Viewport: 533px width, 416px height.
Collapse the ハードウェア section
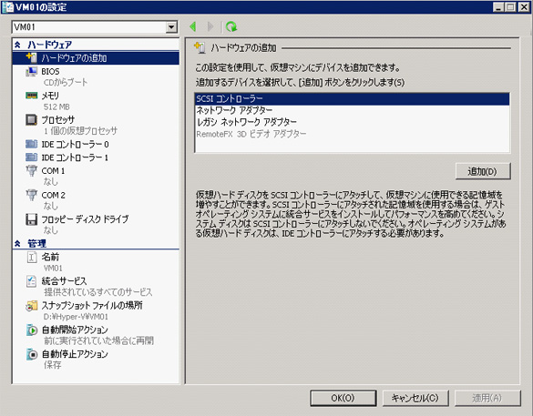17,45
